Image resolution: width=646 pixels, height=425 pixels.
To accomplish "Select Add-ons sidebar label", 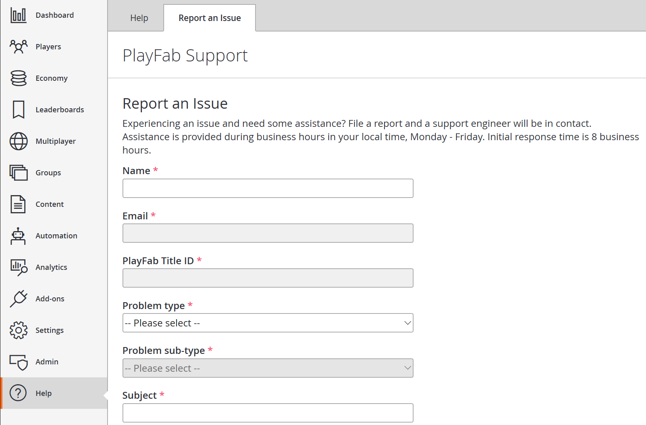I will tap(50, 299).
